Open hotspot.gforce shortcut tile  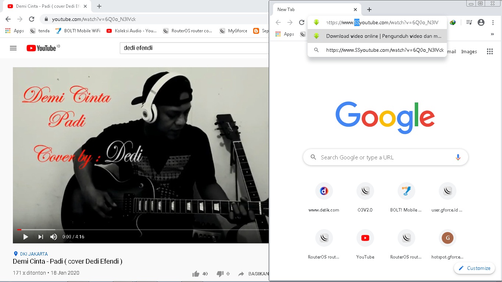click(447, 245)
